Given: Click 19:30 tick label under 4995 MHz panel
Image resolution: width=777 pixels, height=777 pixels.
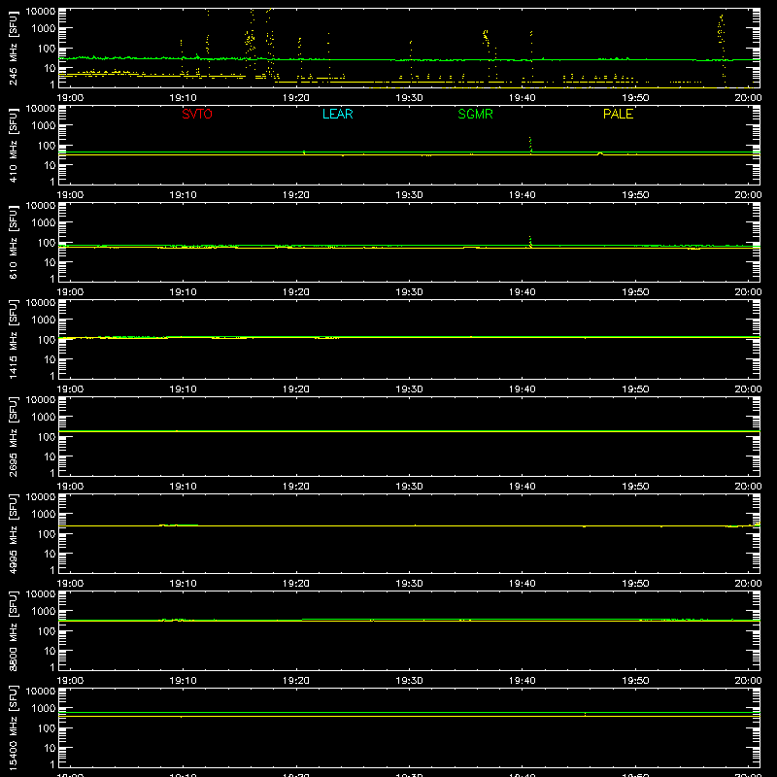Looking at the screenshot, I should [409, 584].
